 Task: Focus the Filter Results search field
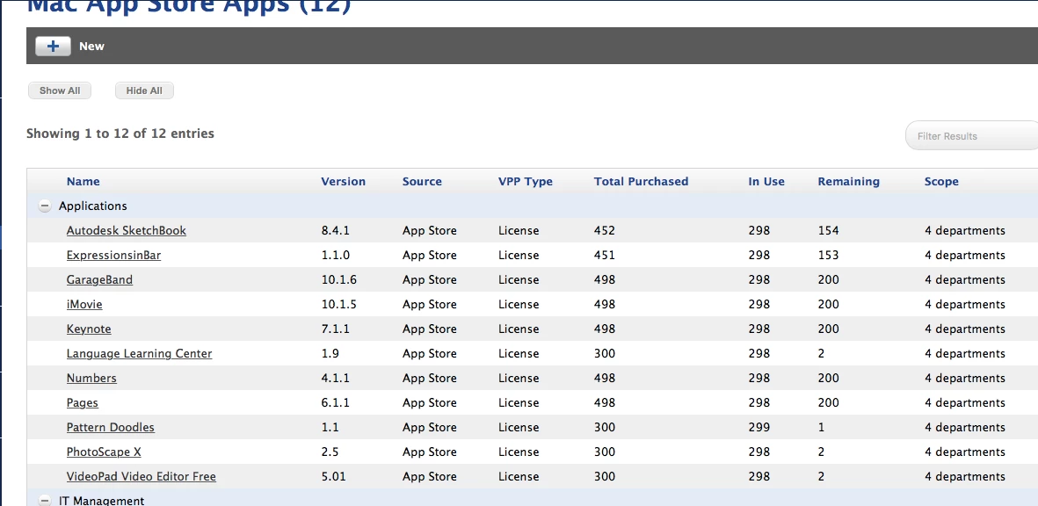972,135
